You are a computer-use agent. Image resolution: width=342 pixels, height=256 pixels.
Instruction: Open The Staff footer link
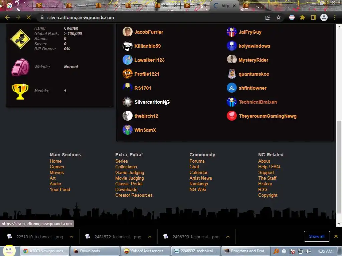[267, 178]
